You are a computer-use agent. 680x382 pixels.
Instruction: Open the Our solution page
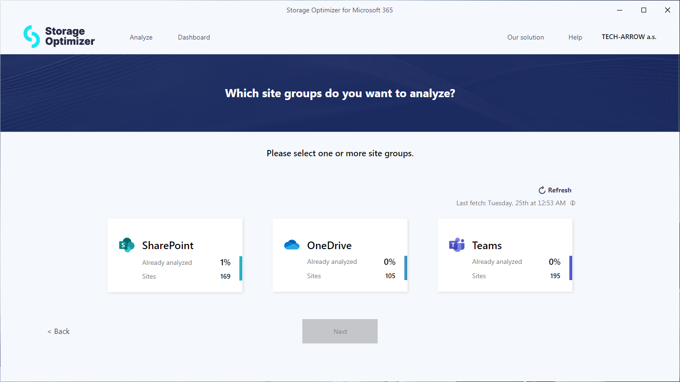pyautogui.click(x=525, y=37)
